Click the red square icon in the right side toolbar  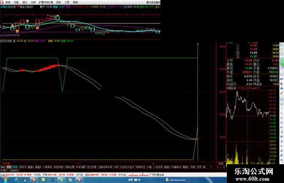pyautogui.click(x=282, y=54)
